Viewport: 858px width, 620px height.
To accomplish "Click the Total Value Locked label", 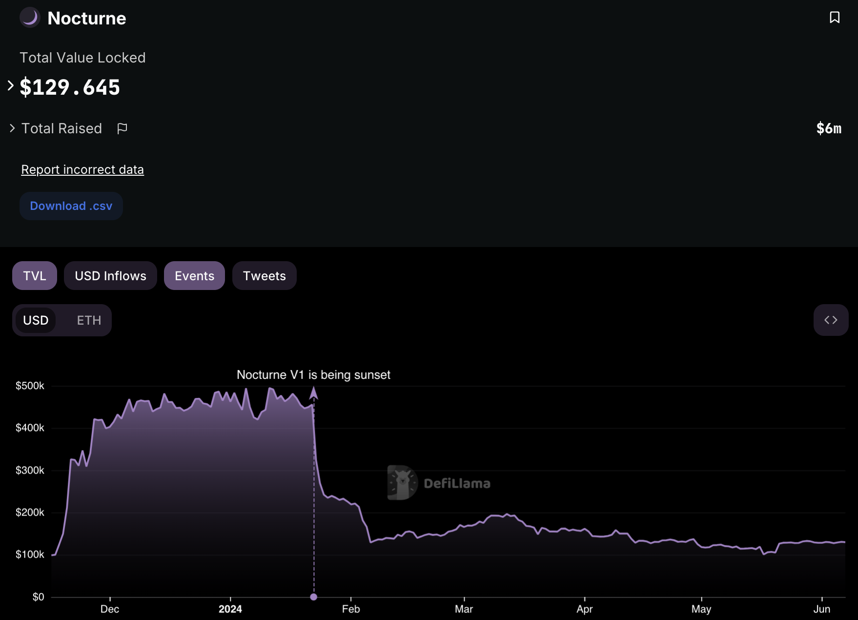I will [x=82, y=58].
